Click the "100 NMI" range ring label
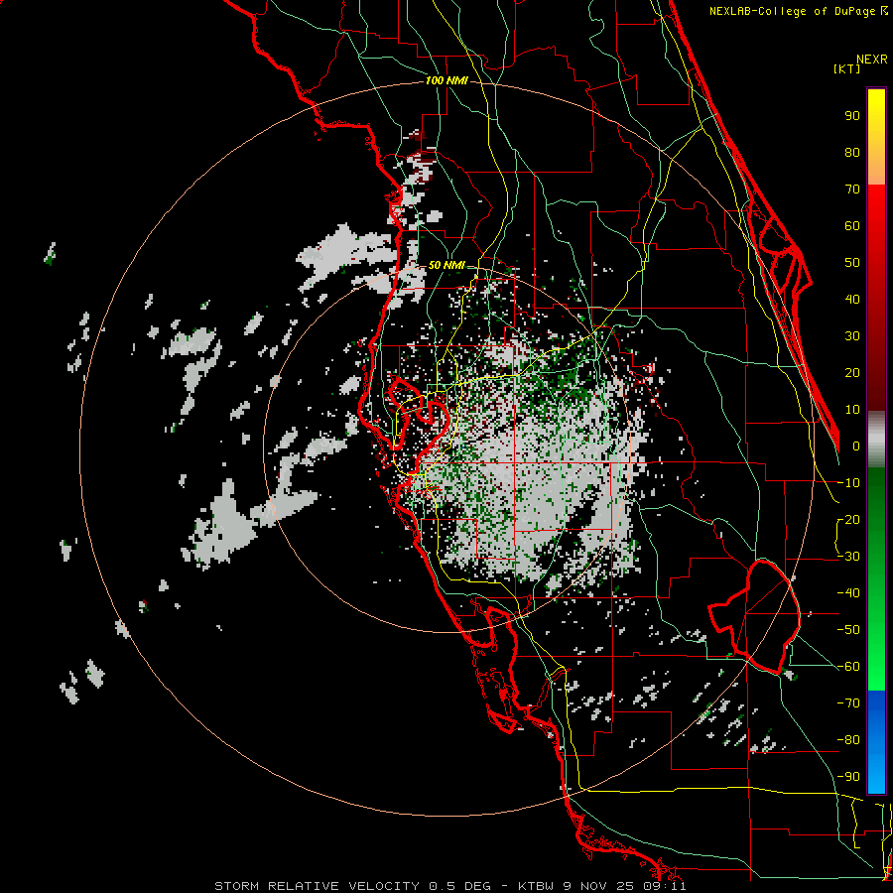893x893 pixels. point(446,81)
